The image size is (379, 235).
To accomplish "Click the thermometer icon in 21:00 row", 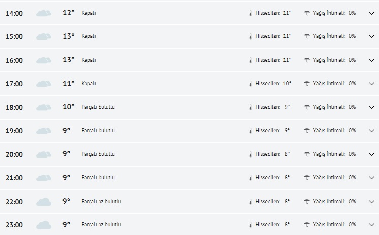I will [x=250, y=178].
